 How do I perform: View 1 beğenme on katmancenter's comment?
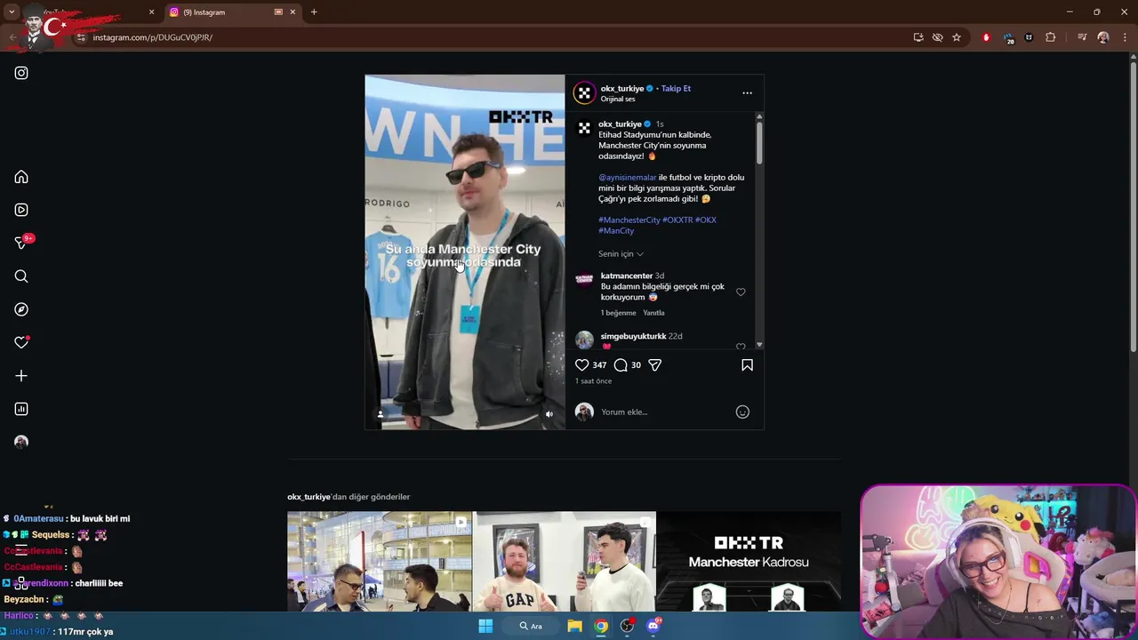click(x=618, y=313)
